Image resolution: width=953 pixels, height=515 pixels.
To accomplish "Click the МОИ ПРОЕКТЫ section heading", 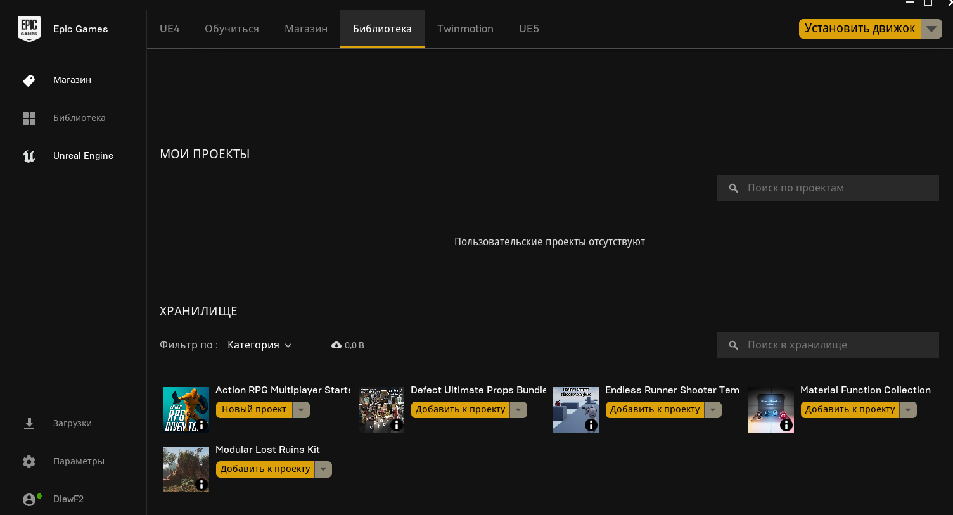I will pyautogui.click(x=205, y=155).
